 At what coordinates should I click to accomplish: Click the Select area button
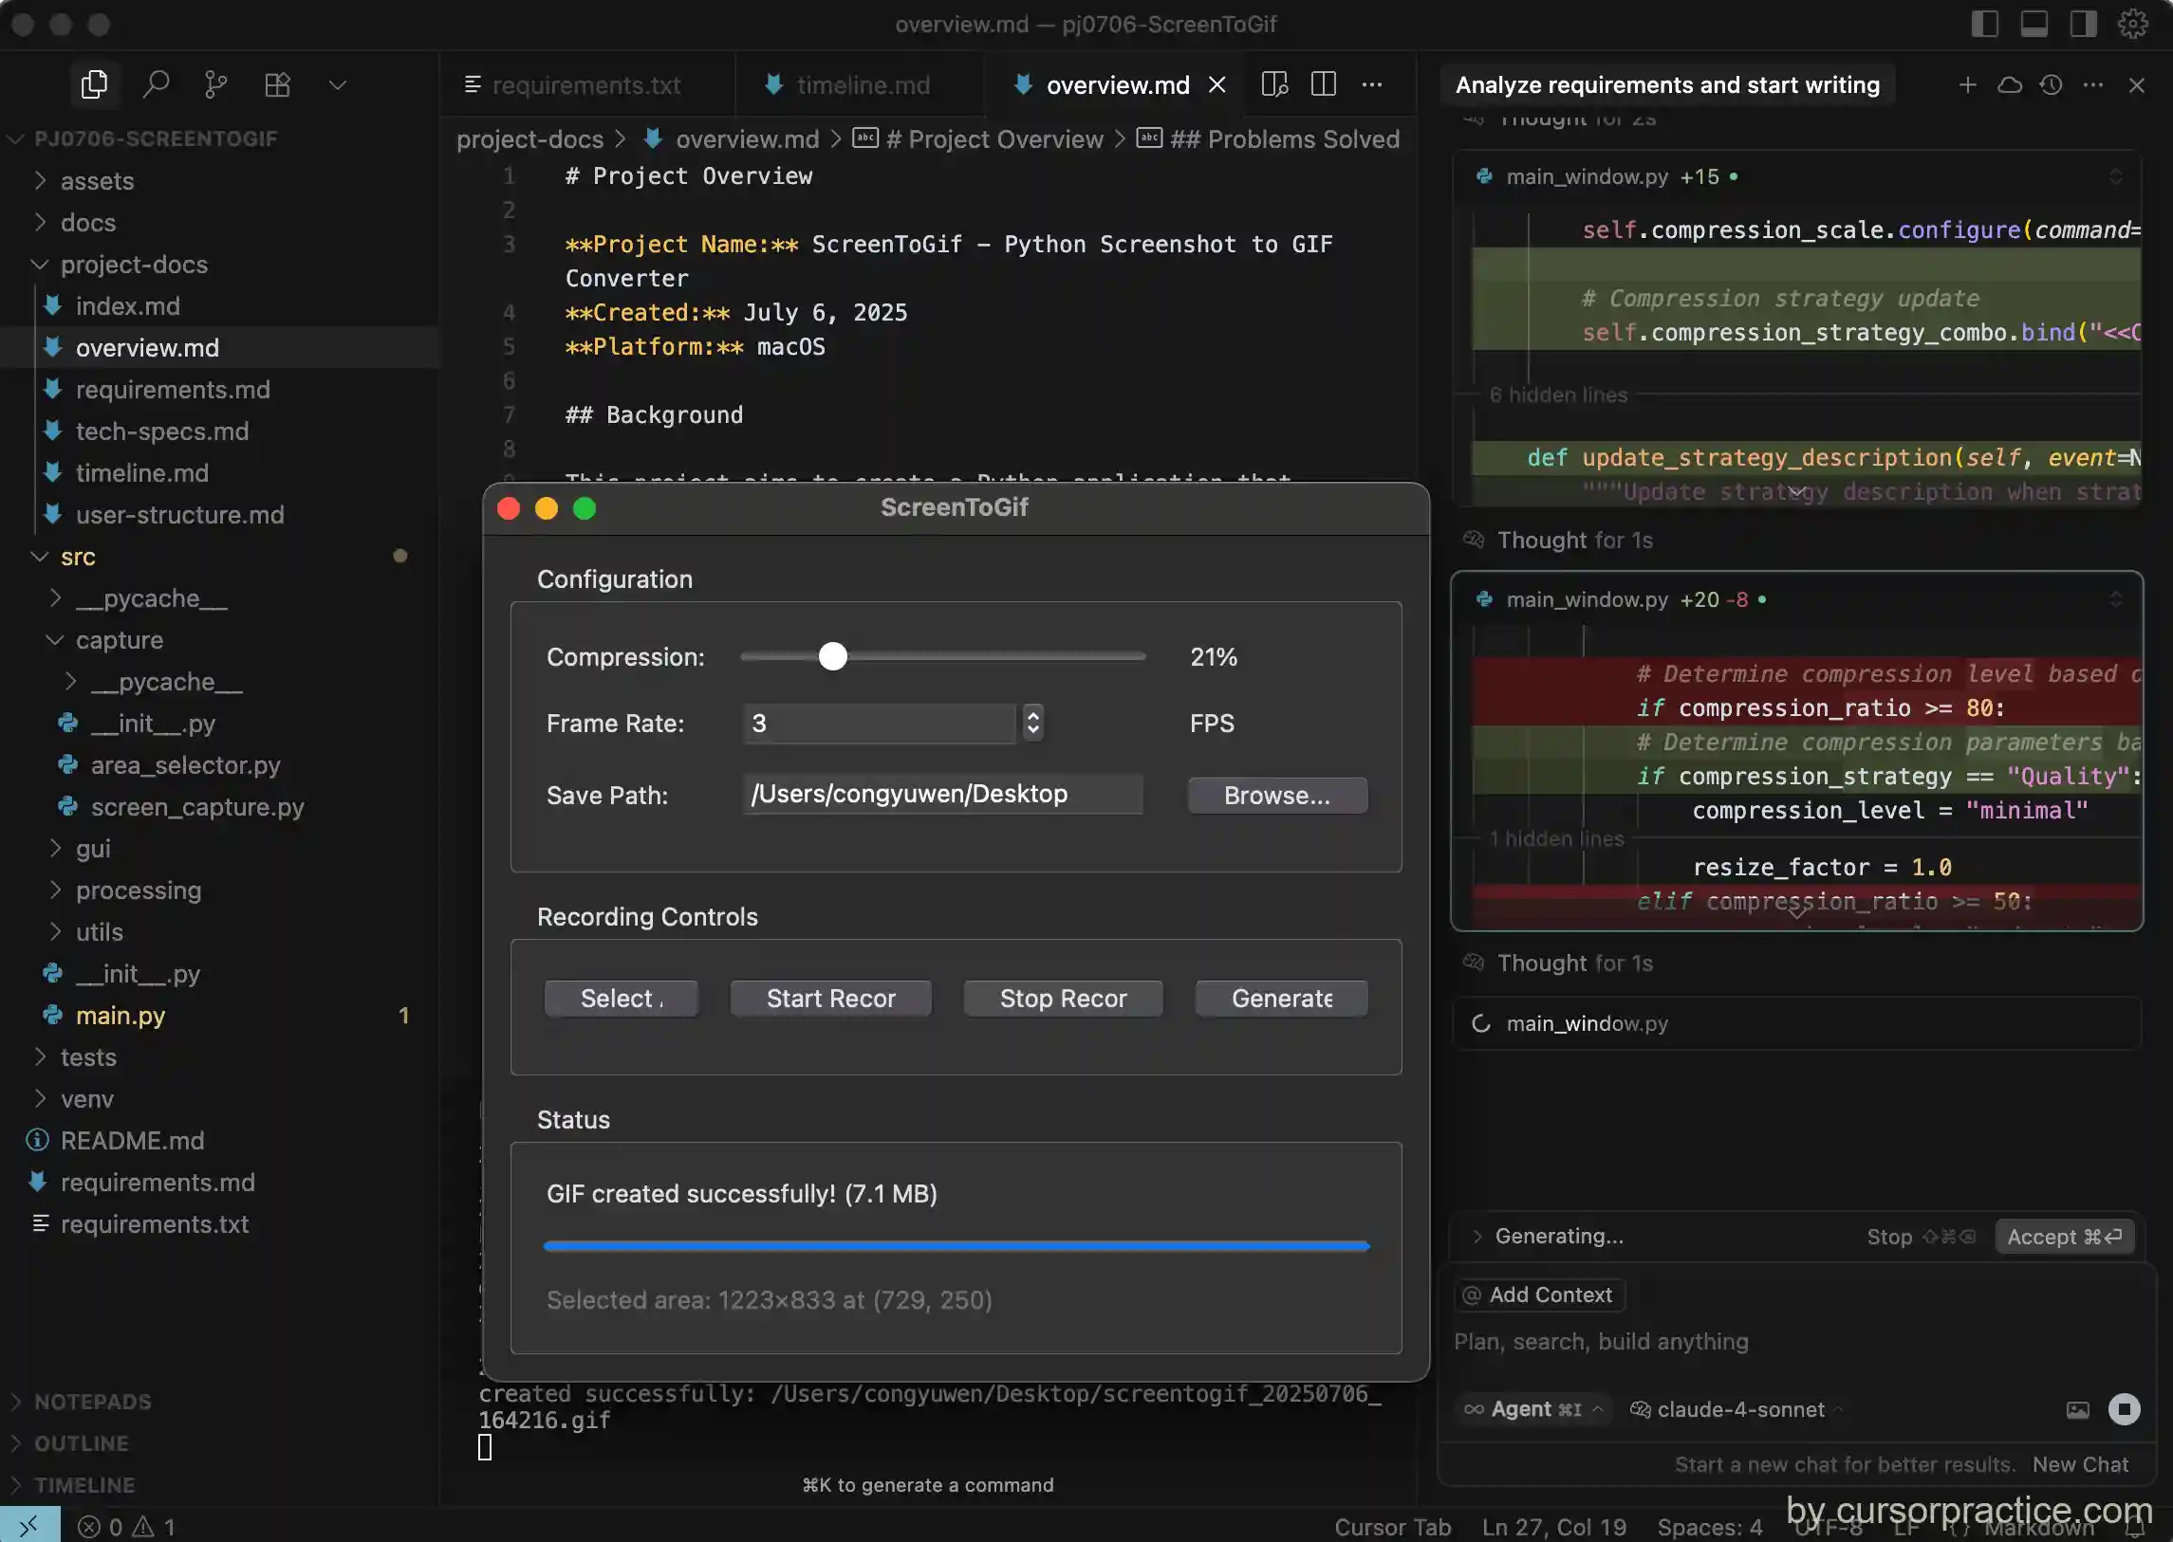(622, 998)
